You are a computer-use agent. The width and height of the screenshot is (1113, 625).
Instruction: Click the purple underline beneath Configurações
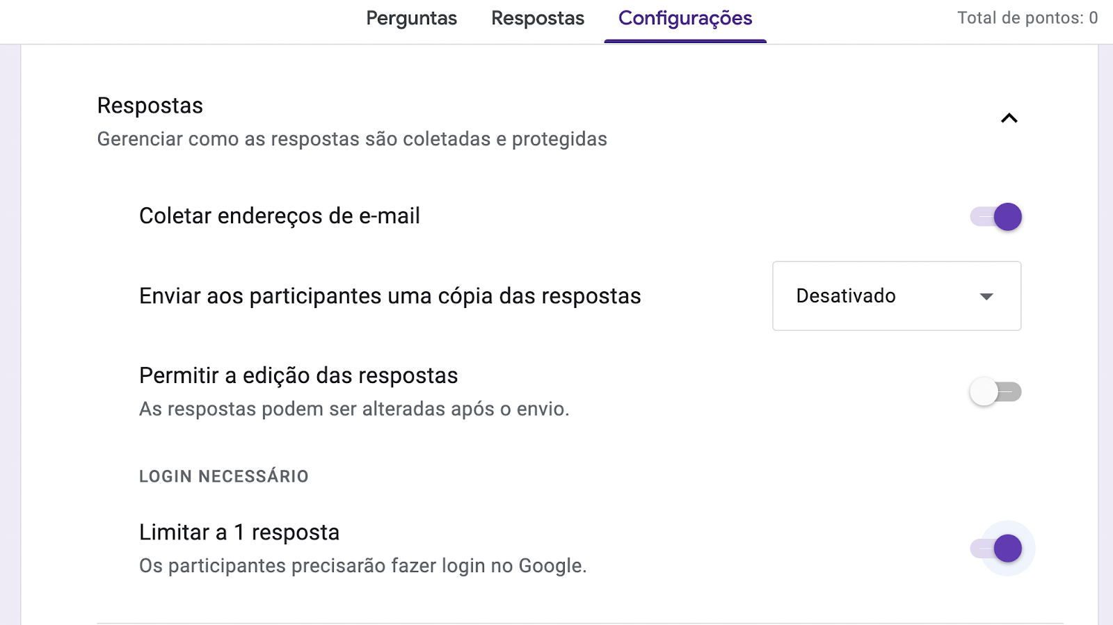[685, 41]
